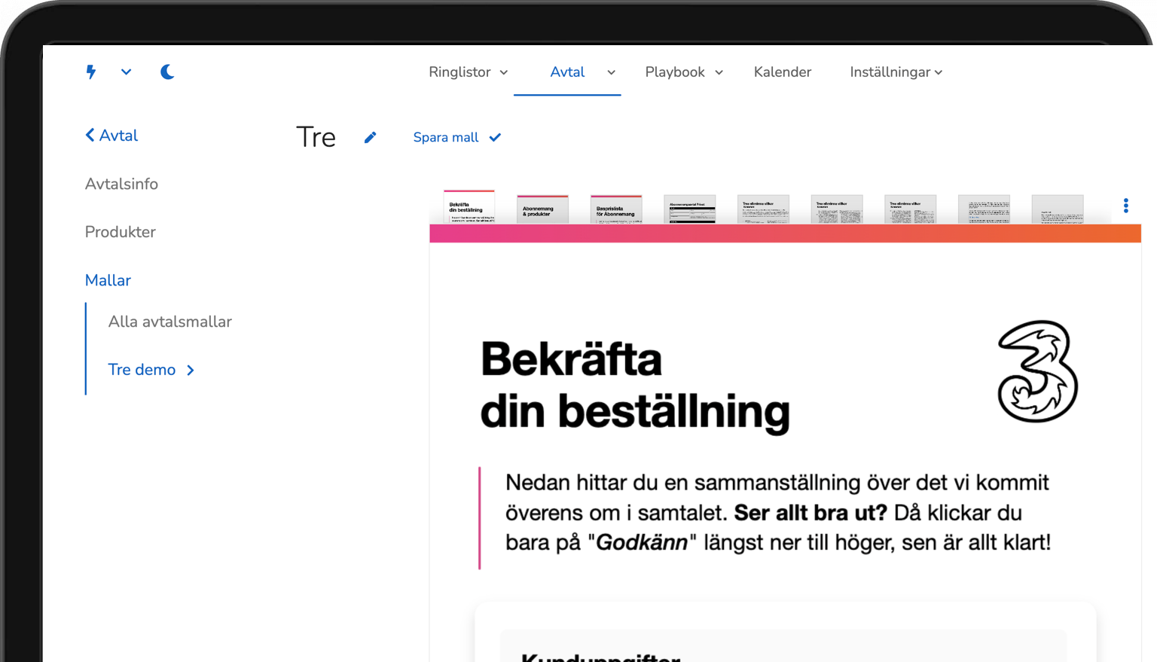Open the Playbook dropdown menu
The height and width of the screenshot is (662, 1157).
[x=684, y=72]
